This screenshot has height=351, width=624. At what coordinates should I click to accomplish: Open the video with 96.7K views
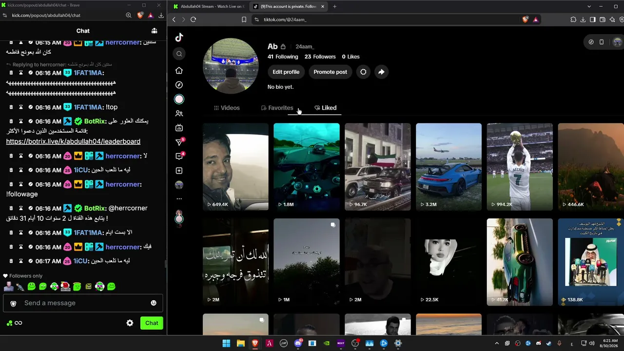(x=378, y=167)
